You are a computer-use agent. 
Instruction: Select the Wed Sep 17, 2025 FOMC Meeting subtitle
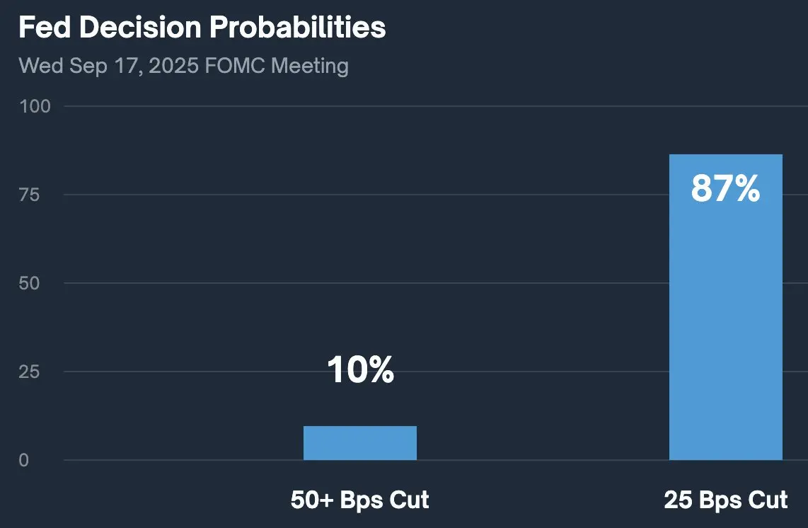pos(183,66)
